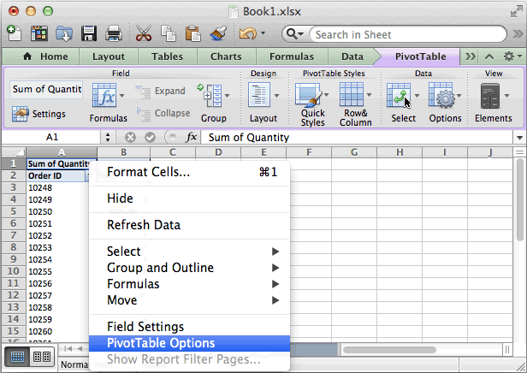This screenshot has height=373, width=527.
Task: Open the formula builder fx button
Action: click(192, 137)
